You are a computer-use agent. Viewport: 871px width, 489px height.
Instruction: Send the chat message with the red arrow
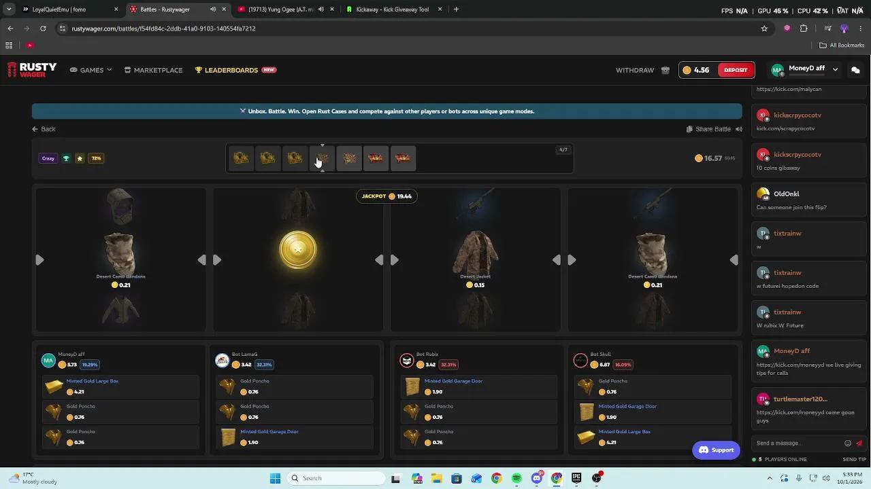[x=859, y=443]
